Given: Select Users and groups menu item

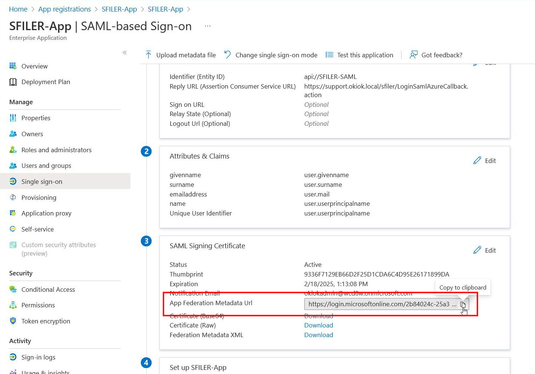Looking at the screenshot, I should (x=46, y=166).
